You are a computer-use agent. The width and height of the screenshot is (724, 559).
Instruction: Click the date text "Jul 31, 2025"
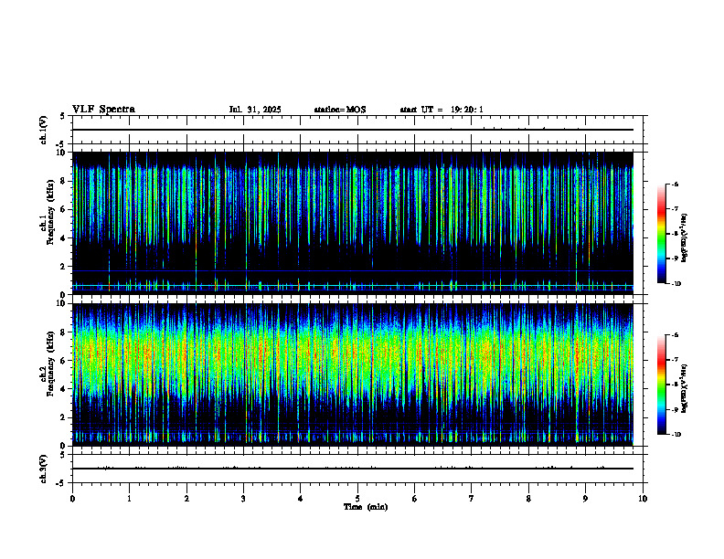pyautogui.click(x=255, y=110)
